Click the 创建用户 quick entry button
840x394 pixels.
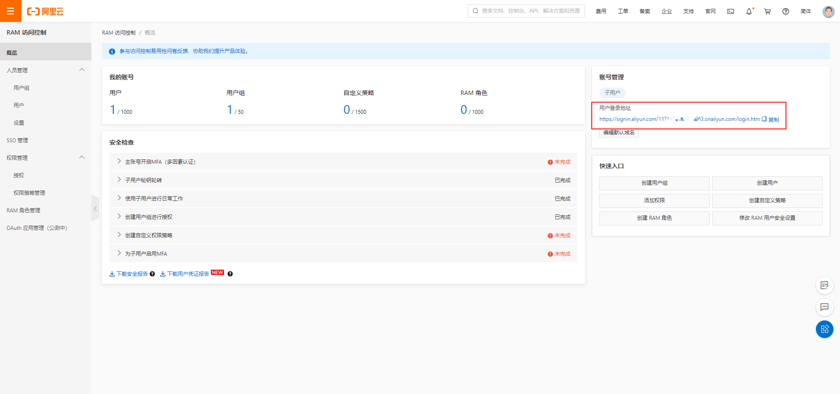click(x=767, y=183)
